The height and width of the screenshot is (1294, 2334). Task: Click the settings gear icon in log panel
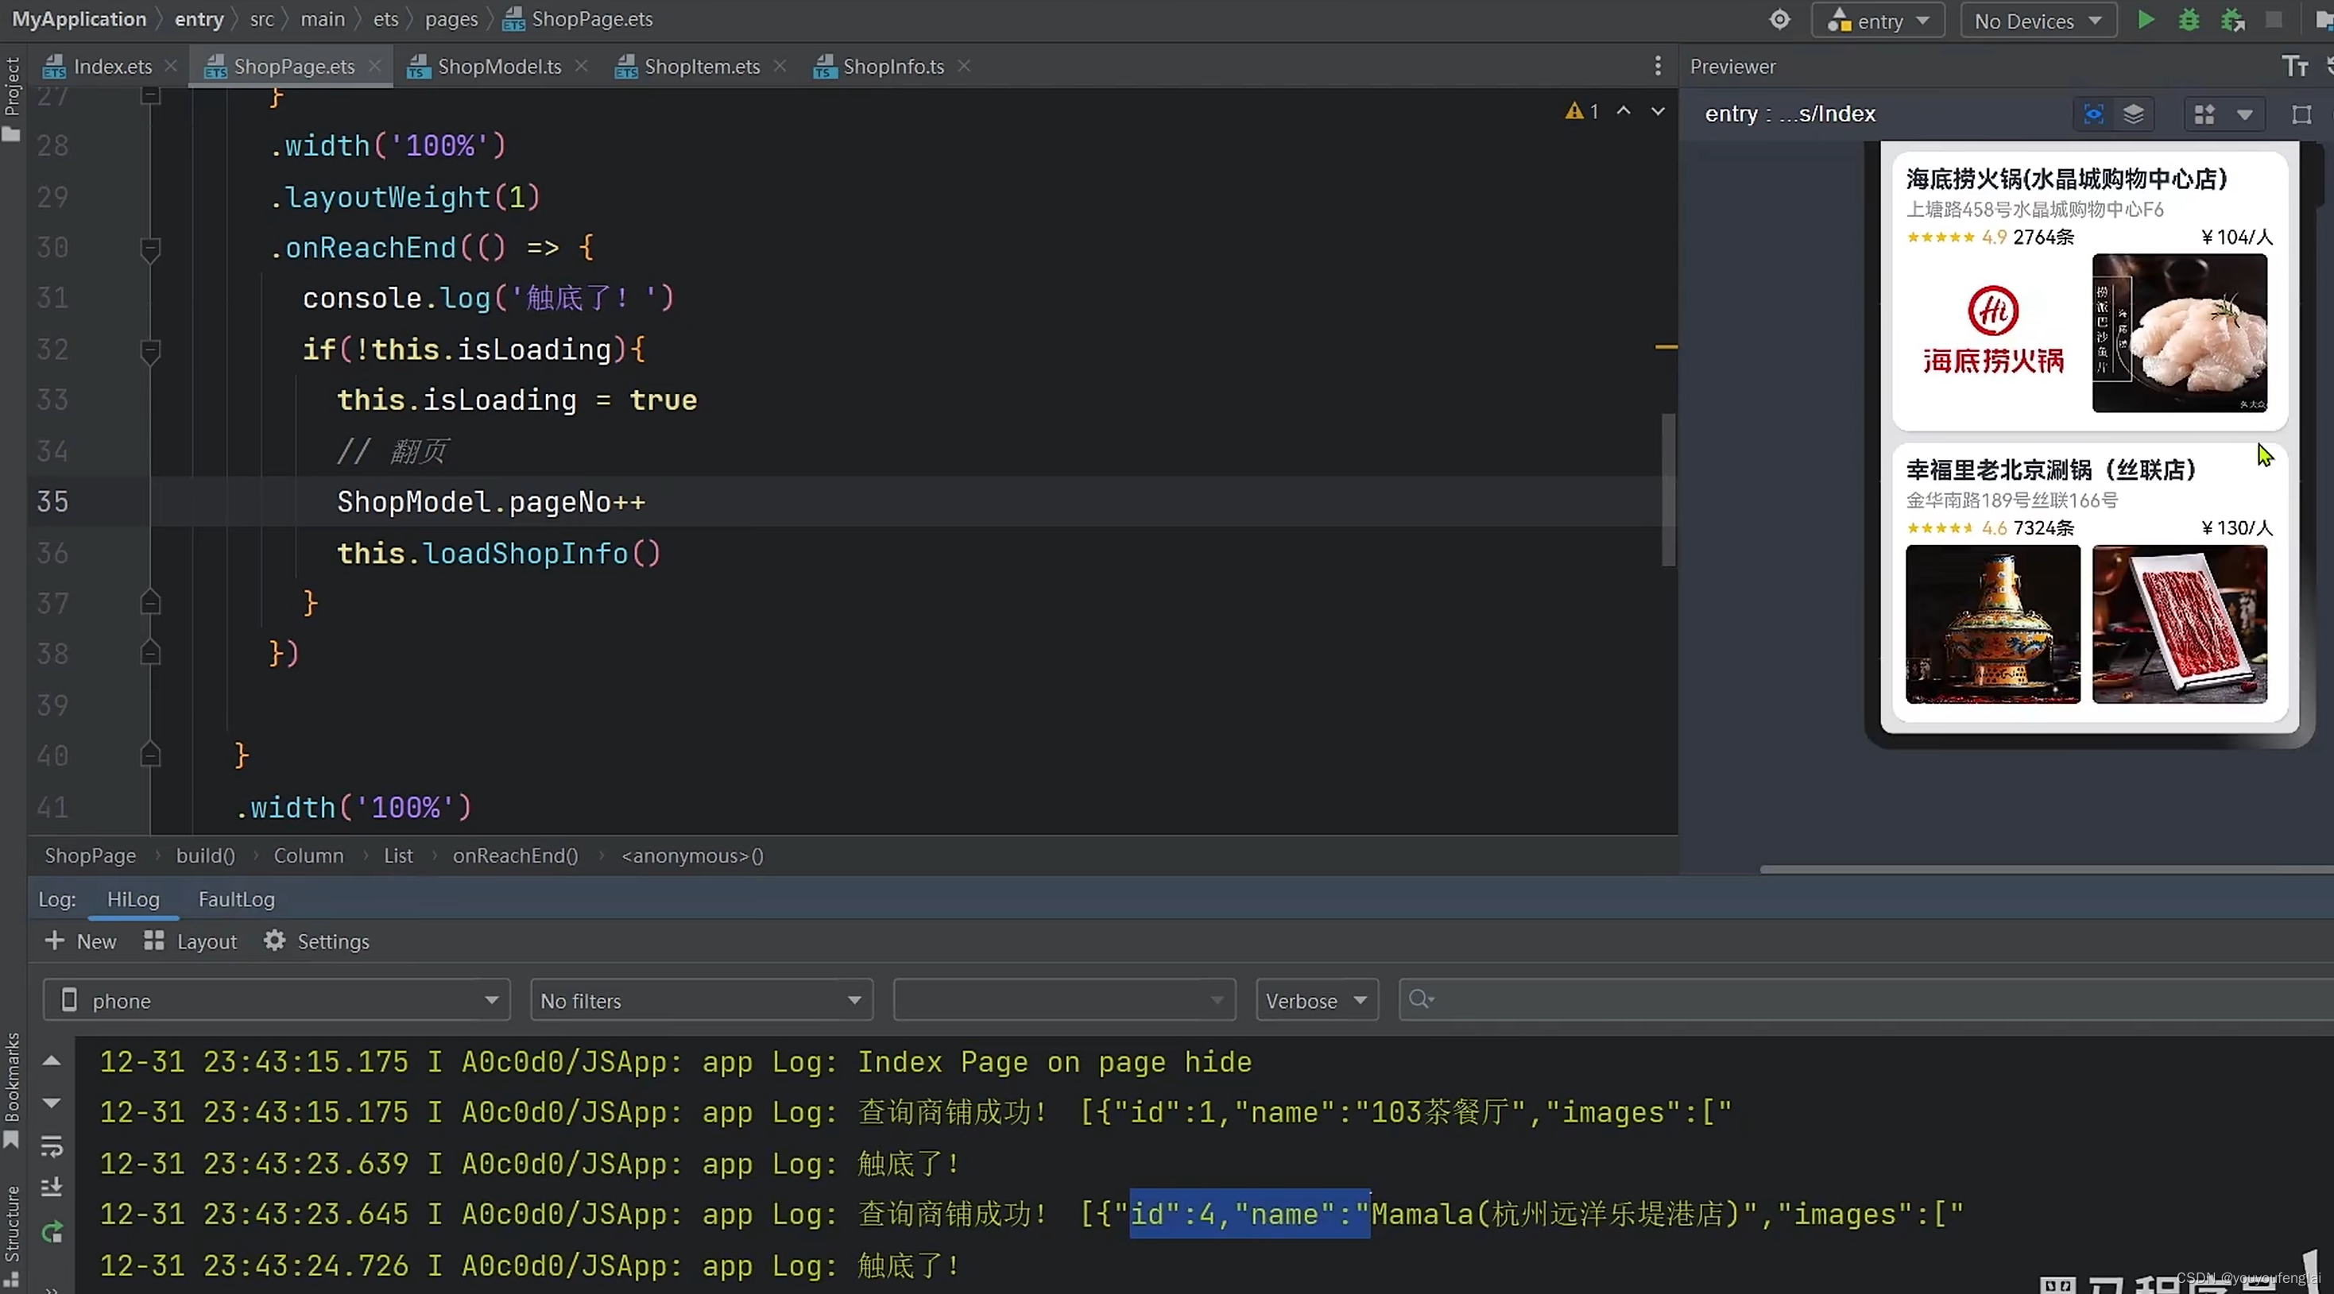276,942
